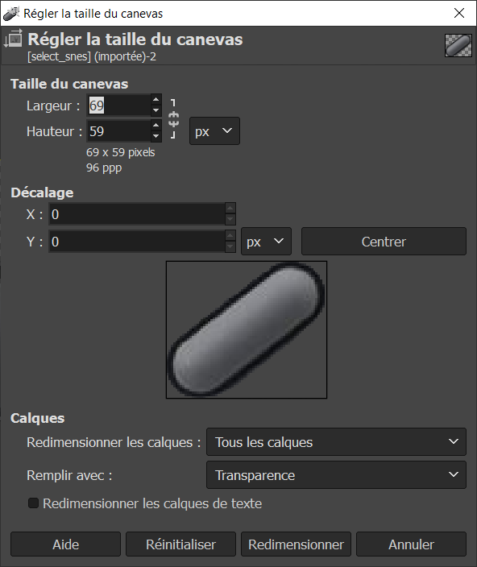Click the Redimensionner button

pyautogui.click(x=296, y=544)
